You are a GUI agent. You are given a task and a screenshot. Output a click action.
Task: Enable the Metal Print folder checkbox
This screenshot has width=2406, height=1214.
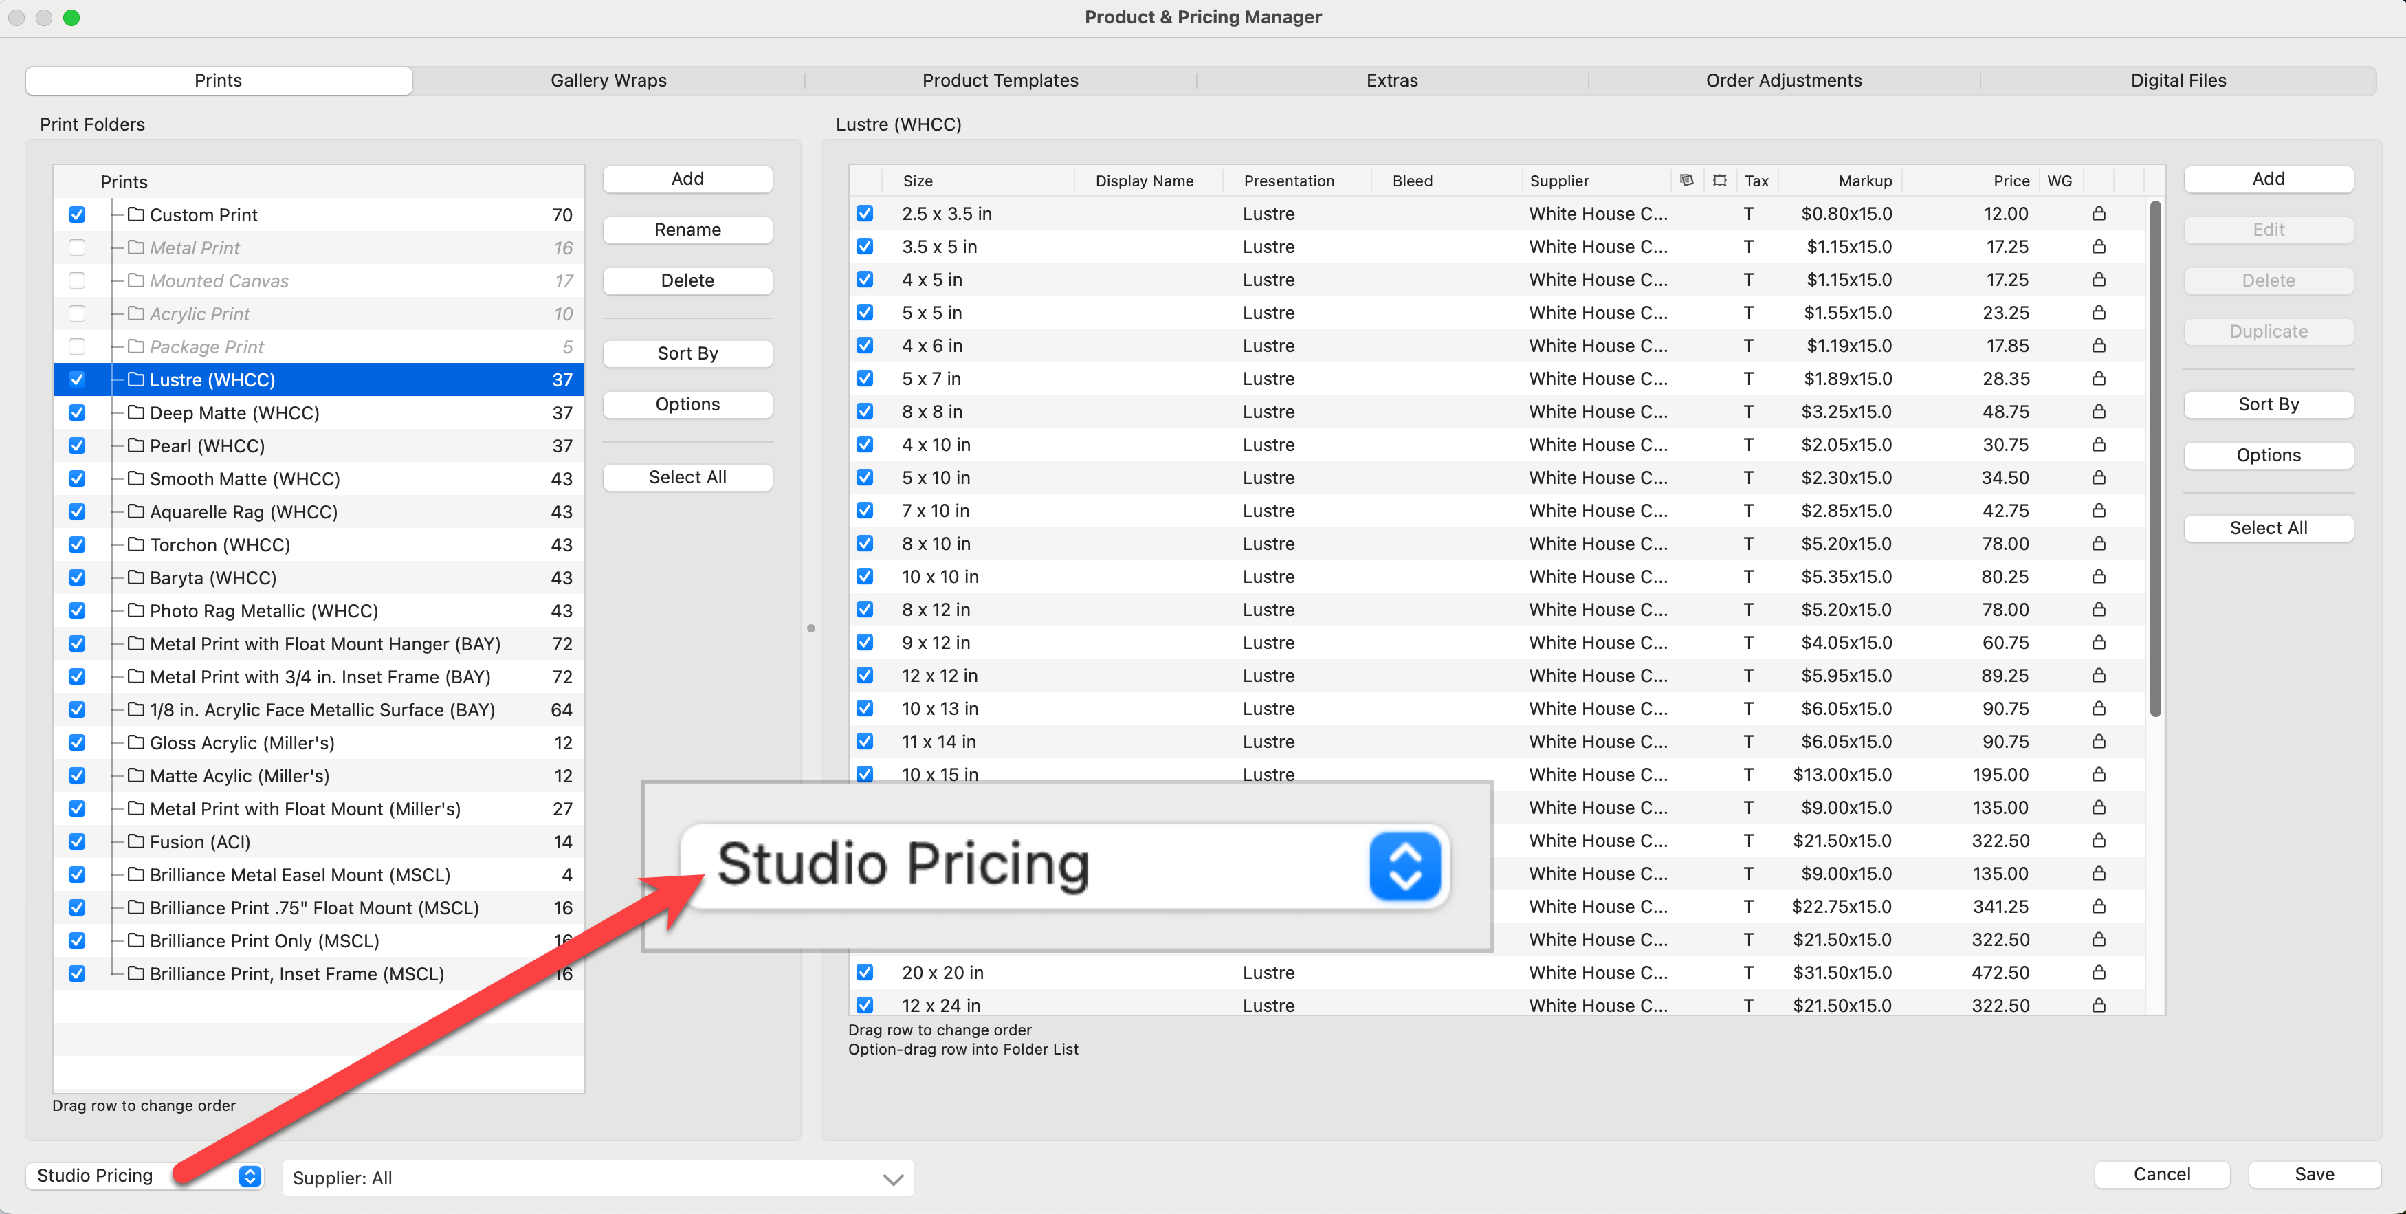pyautogui.click(x=76, y=247)
